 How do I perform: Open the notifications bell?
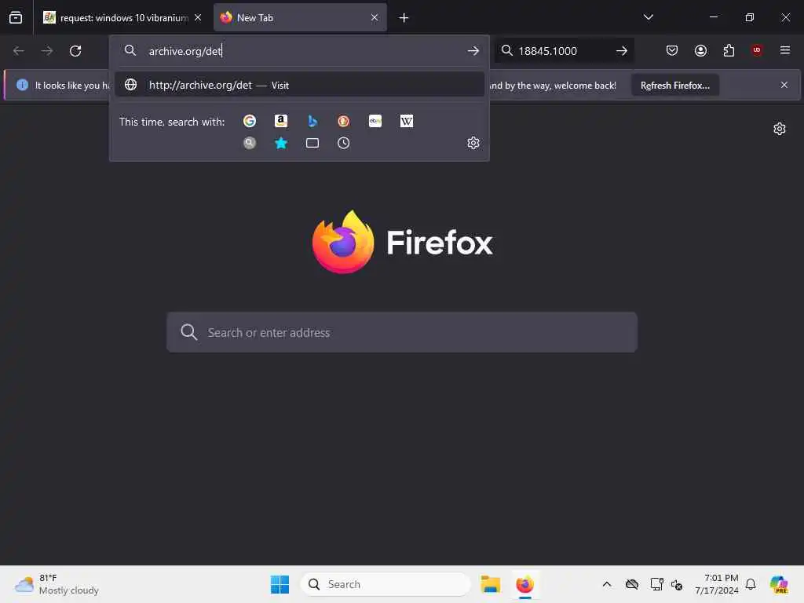point(751,584)
